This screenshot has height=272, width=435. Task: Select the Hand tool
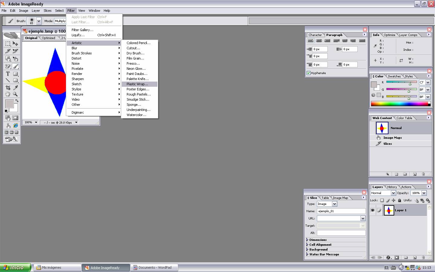click(x=8, y=94)
